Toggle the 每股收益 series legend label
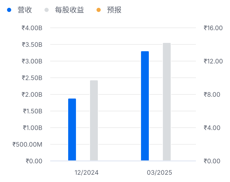This screenshot has width=230, height=182. tap(69, 10)
